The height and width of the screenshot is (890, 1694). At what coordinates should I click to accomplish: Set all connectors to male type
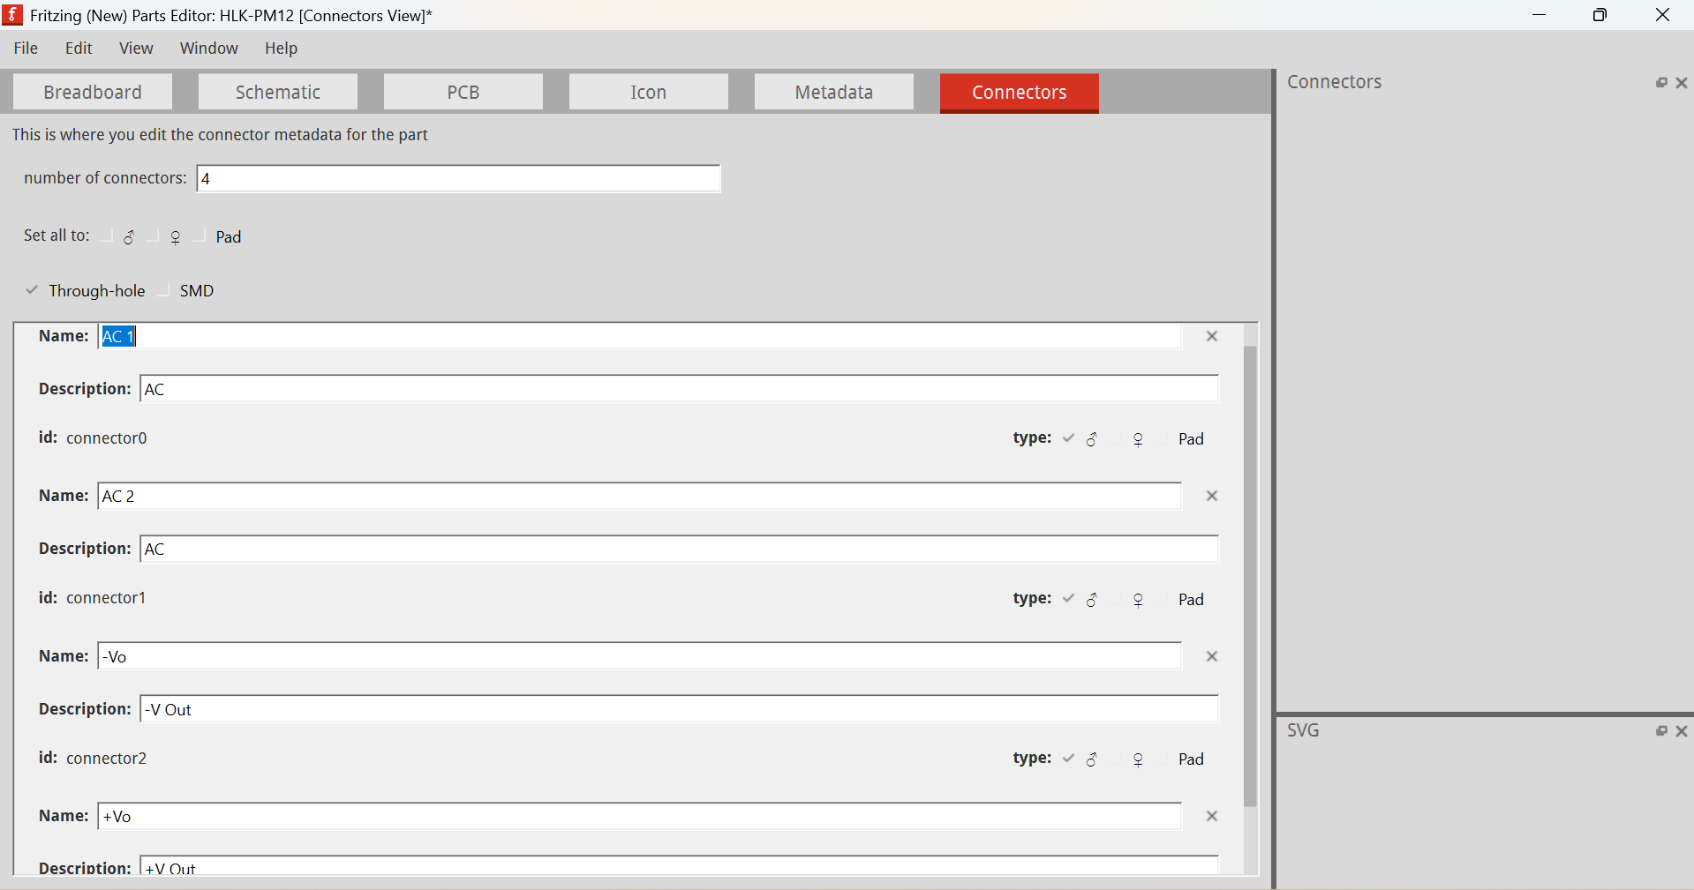tap(119, 236)
